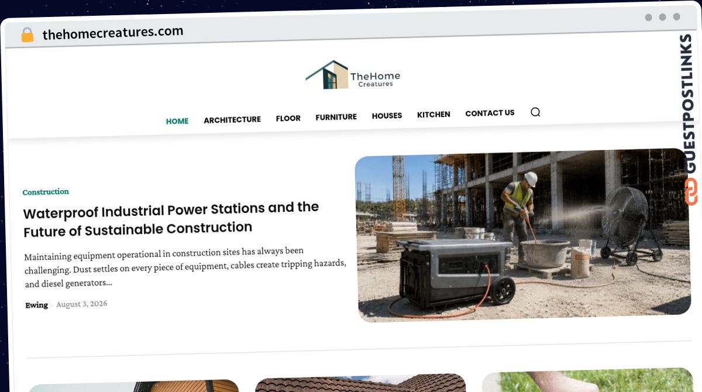Open the Construction category link
The image size is (702, 392).
pyautogui.click(x=46, y=192)
